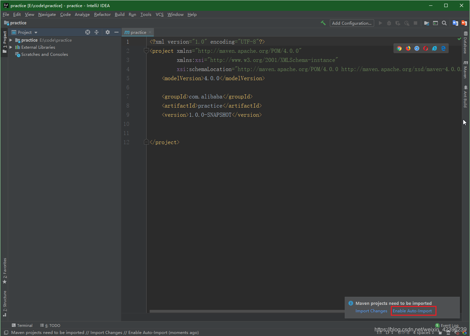Open the Ant Build side tool window
This screenshot has width=470, height=336.
pyautogui.click(x=466, y=96)
